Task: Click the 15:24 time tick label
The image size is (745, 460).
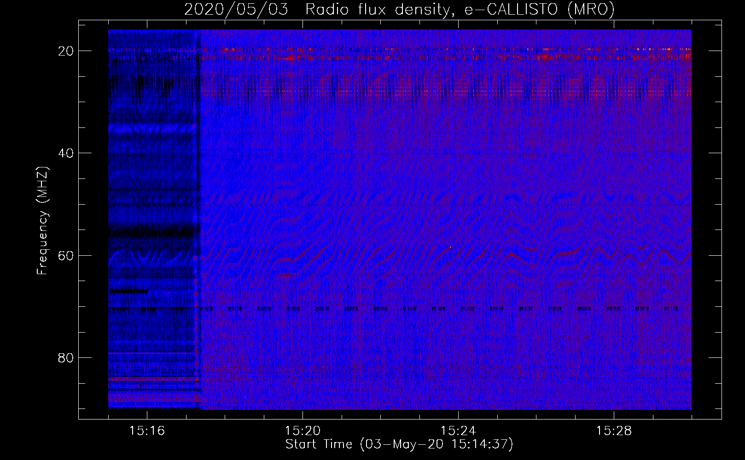Action: (x=458, y=431)
